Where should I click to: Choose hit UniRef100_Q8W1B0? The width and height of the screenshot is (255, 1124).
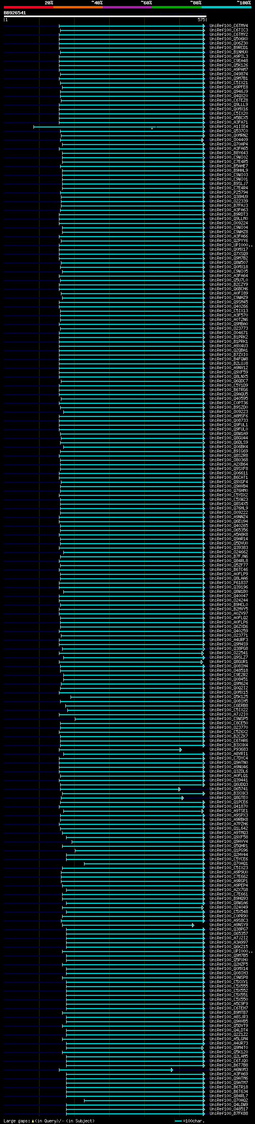(229, 591)
